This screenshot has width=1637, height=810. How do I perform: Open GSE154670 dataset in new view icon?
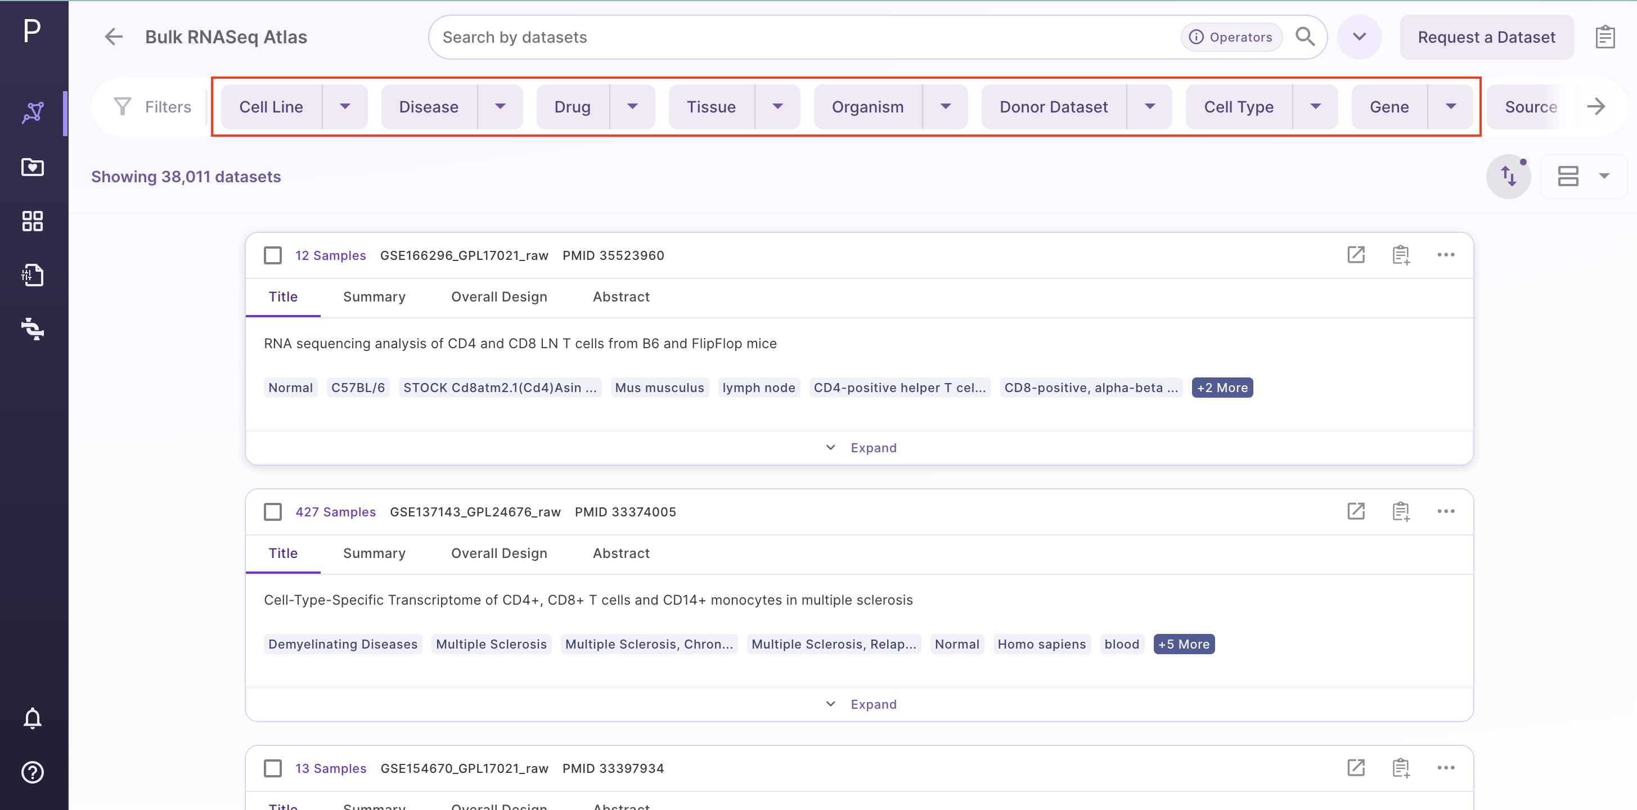click(1356, 768)
